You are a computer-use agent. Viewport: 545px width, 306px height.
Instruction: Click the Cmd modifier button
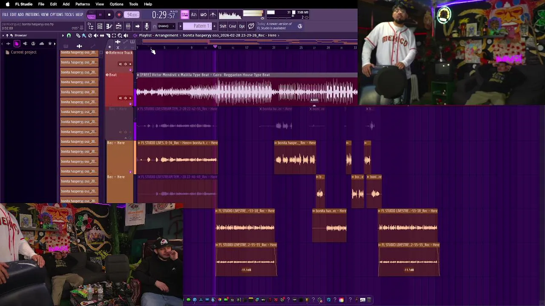(x=232, y=26)
